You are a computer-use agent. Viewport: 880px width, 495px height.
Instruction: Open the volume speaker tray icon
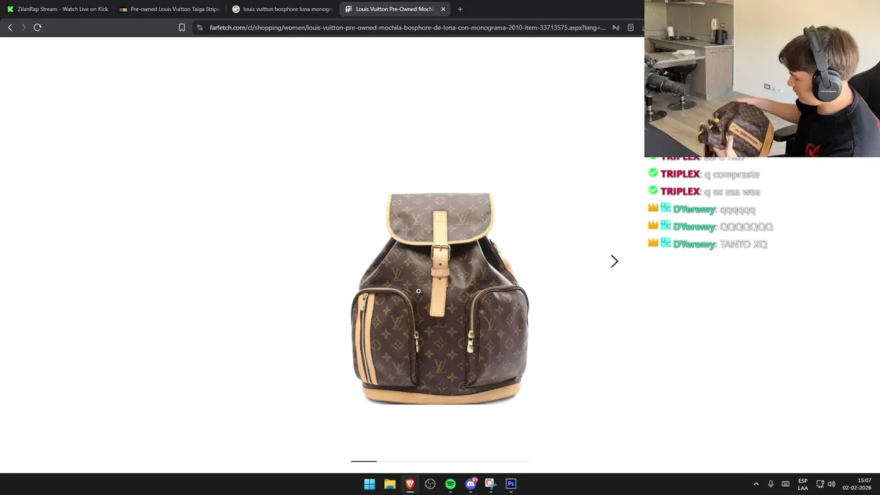(831, 484)
